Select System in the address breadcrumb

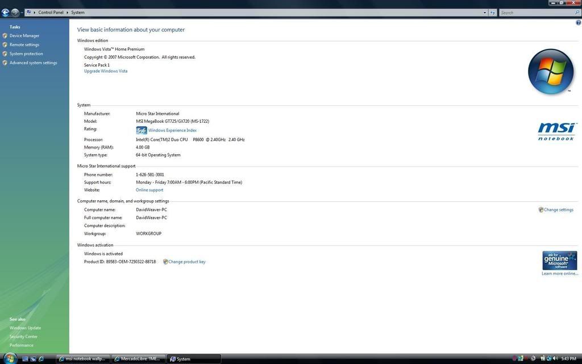pyautogui.click(x=77, y=13)
